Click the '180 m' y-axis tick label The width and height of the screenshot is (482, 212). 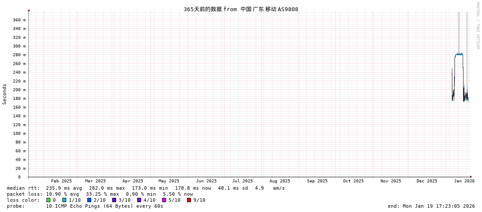(x=19, y=98)
